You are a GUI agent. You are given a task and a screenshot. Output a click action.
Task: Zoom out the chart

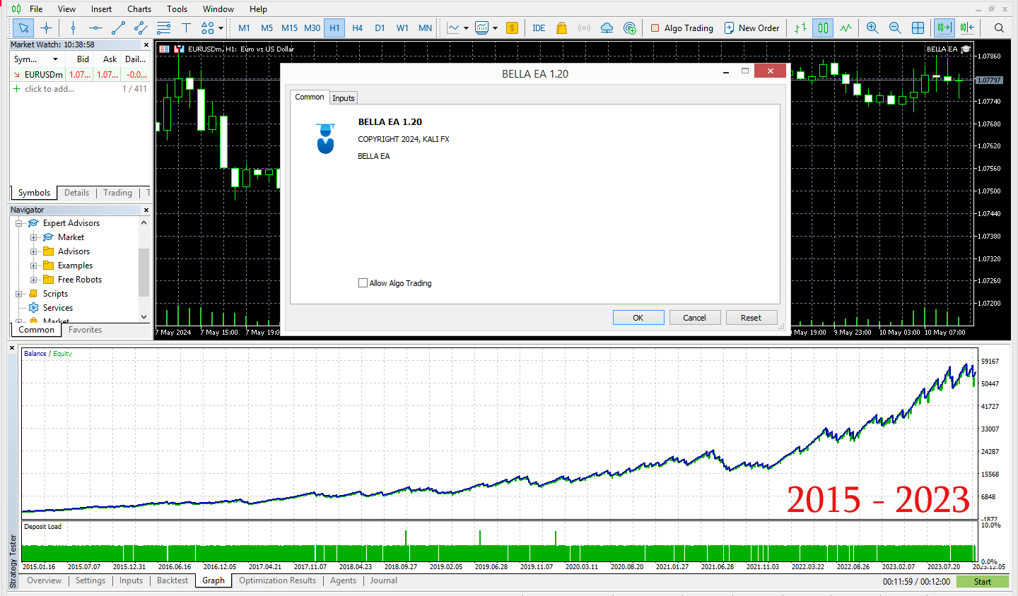[x=895, y=28]
